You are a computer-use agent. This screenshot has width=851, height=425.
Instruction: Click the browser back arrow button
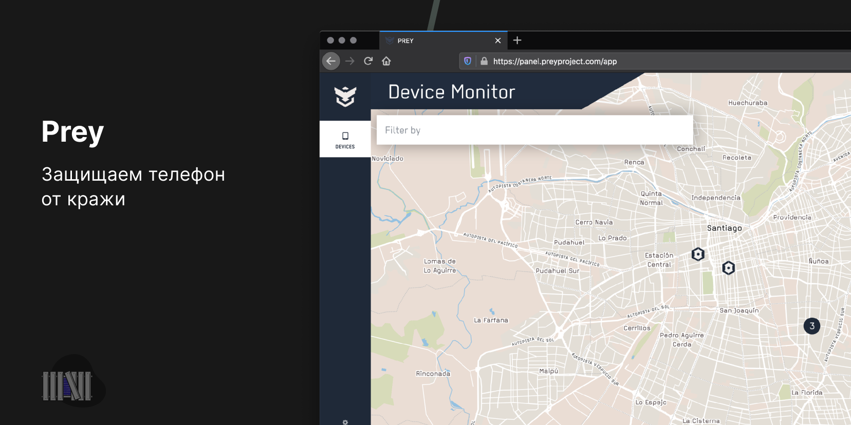331,61
